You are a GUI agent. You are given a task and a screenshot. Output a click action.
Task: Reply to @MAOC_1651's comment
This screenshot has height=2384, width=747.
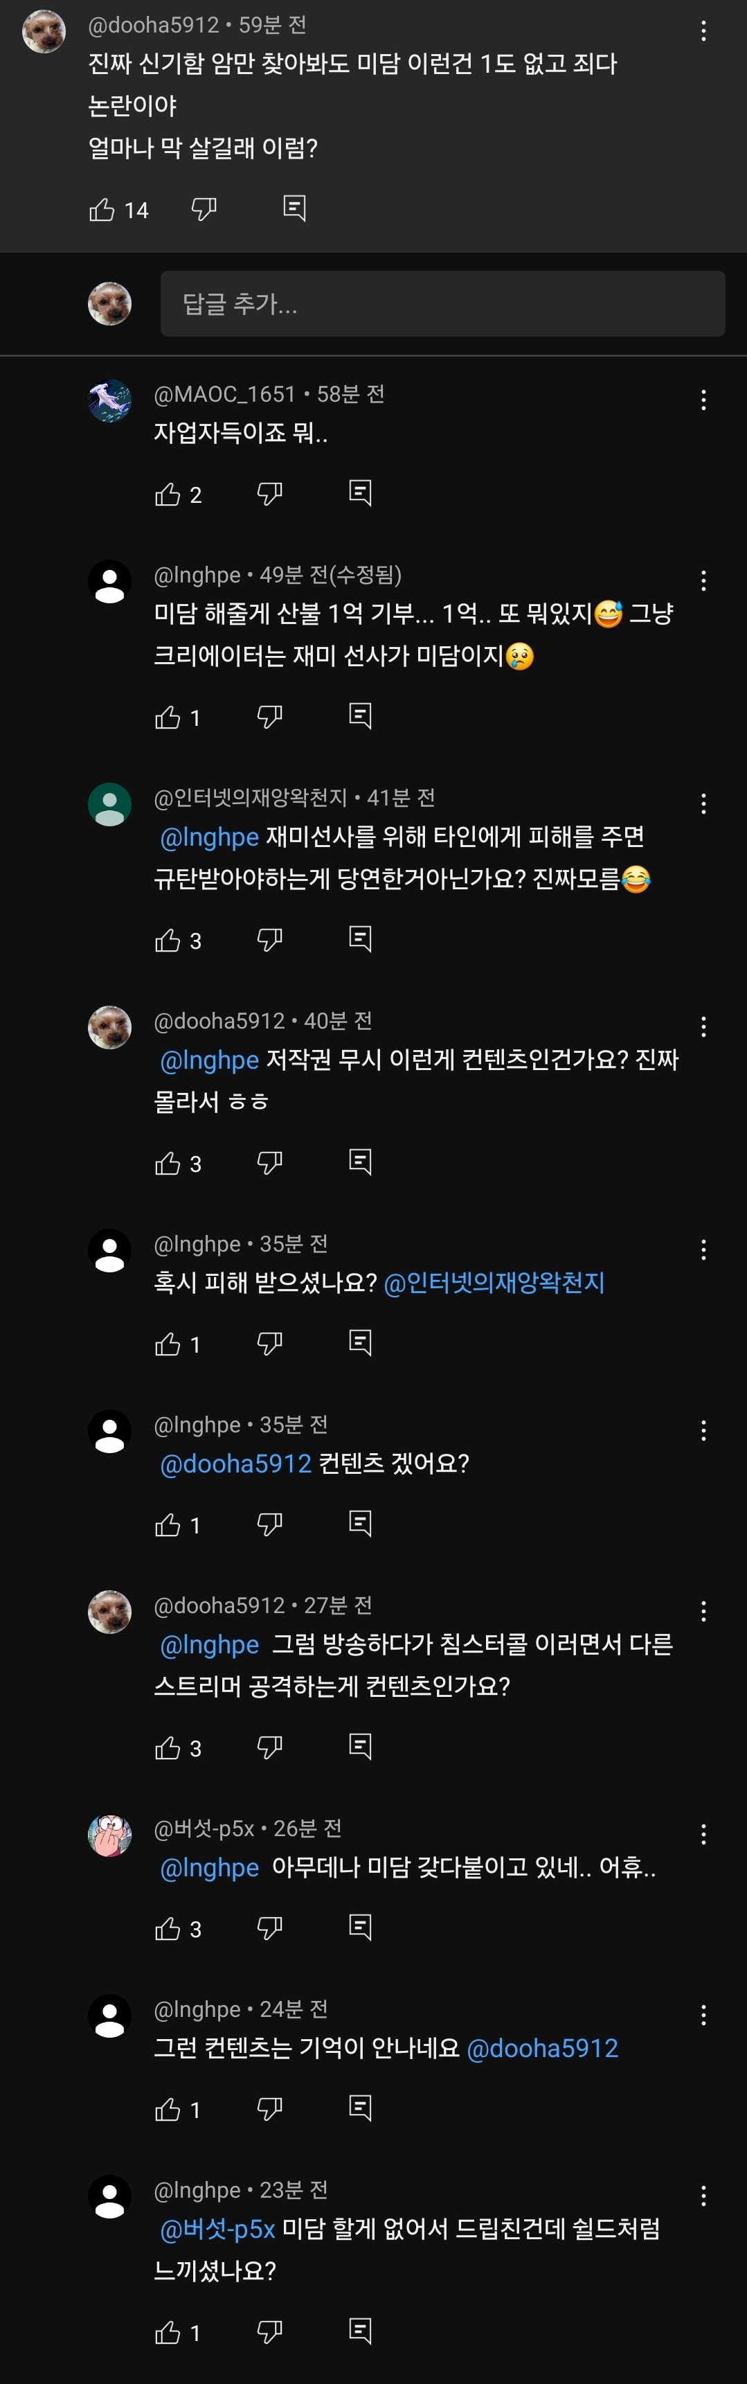[x=359, y=492]
